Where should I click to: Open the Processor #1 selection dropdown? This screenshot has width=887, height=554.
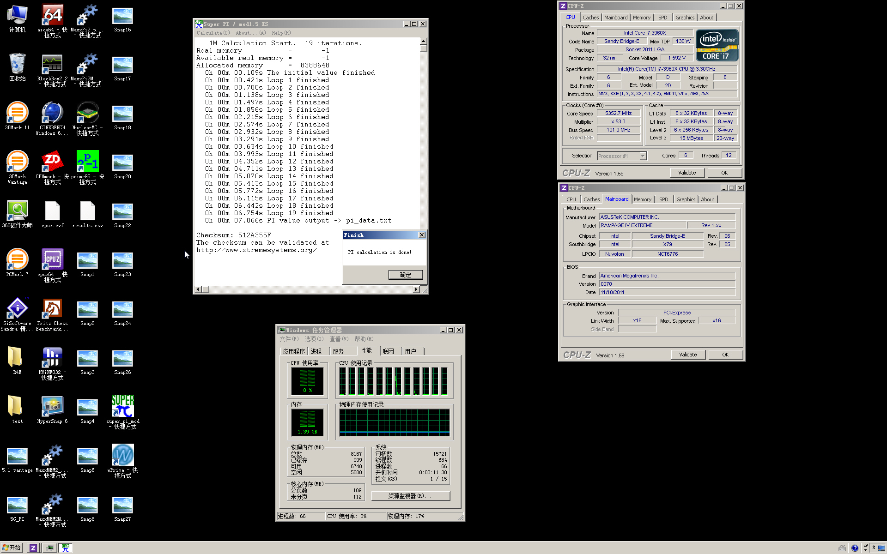[x=643, y=156]
